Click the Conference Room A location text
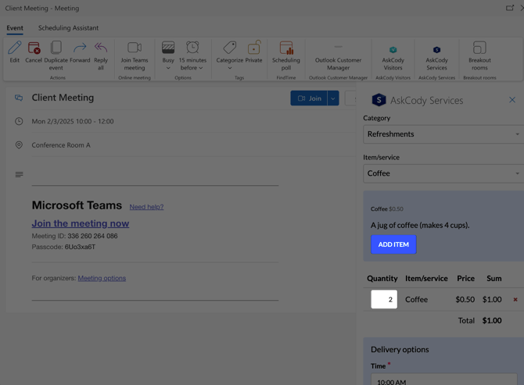The width and height of the screenshot is (524, 385). pos(61,145)
